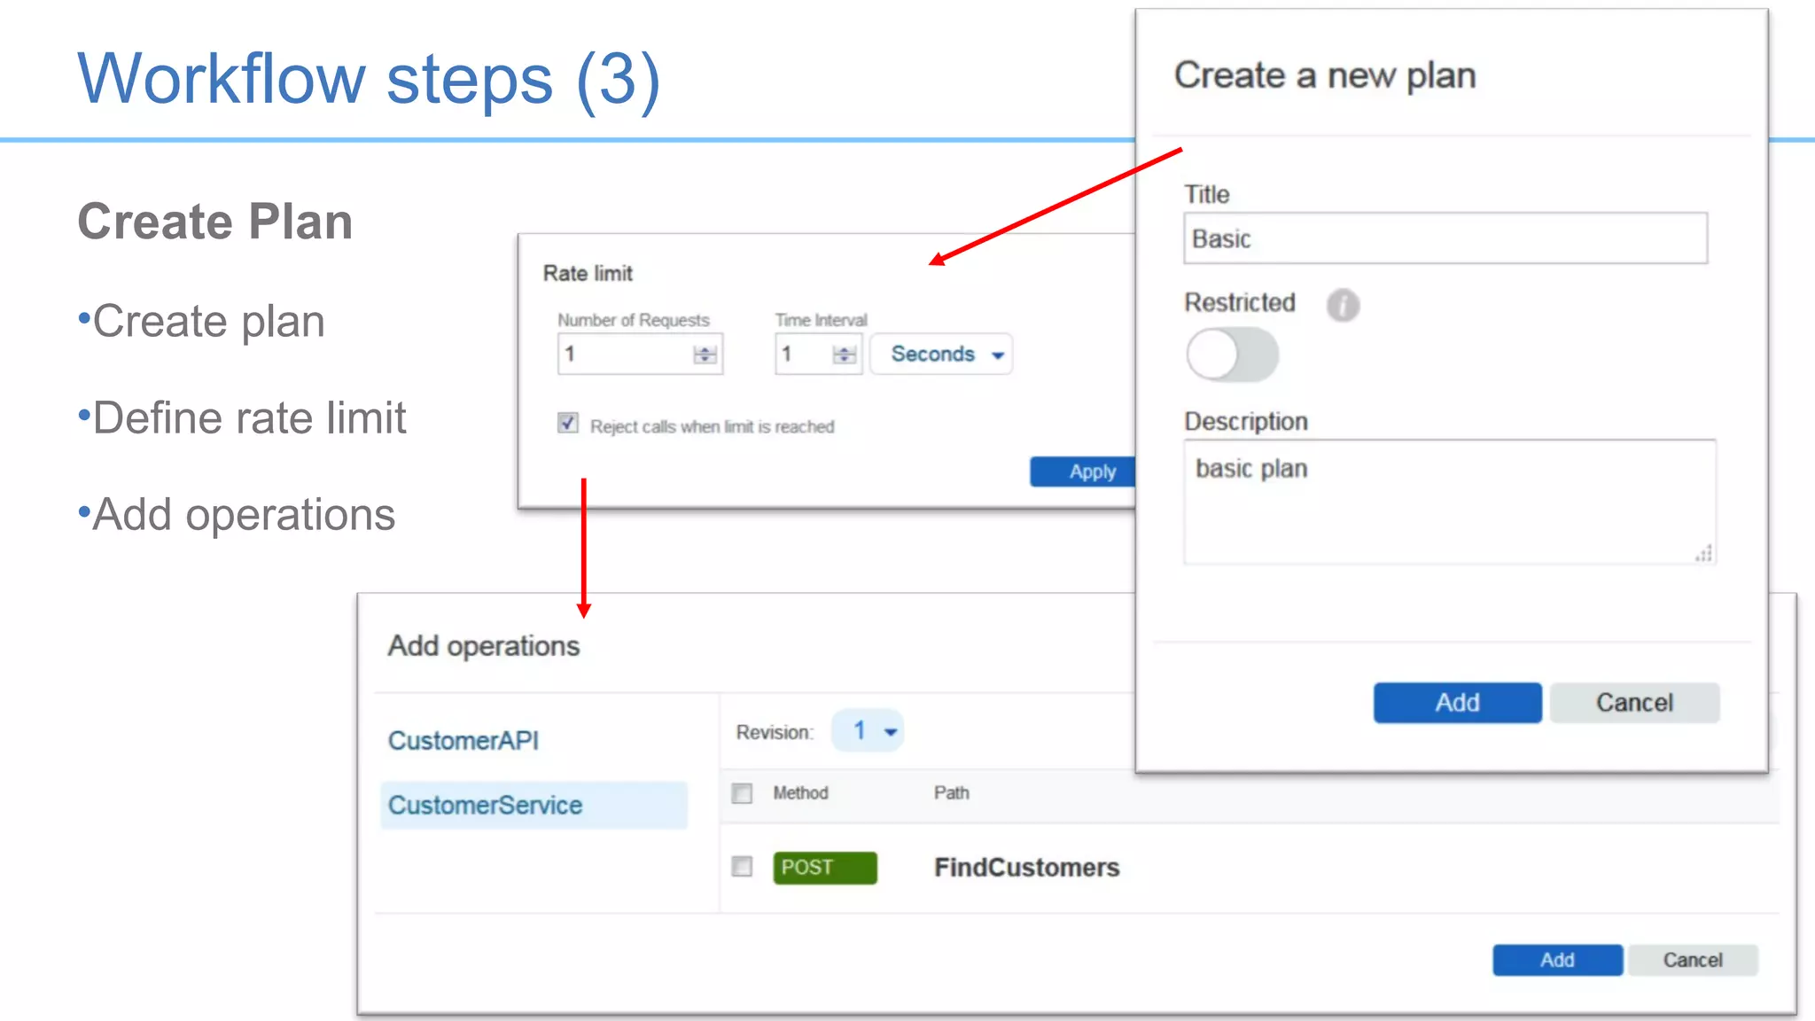Click the Add button in Add operations
This screenshot has width=1815, height=1021.
click(x=1557, y=960)
